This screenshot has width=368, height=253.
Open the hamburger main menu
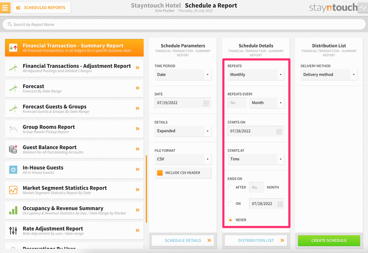[5, 8]
